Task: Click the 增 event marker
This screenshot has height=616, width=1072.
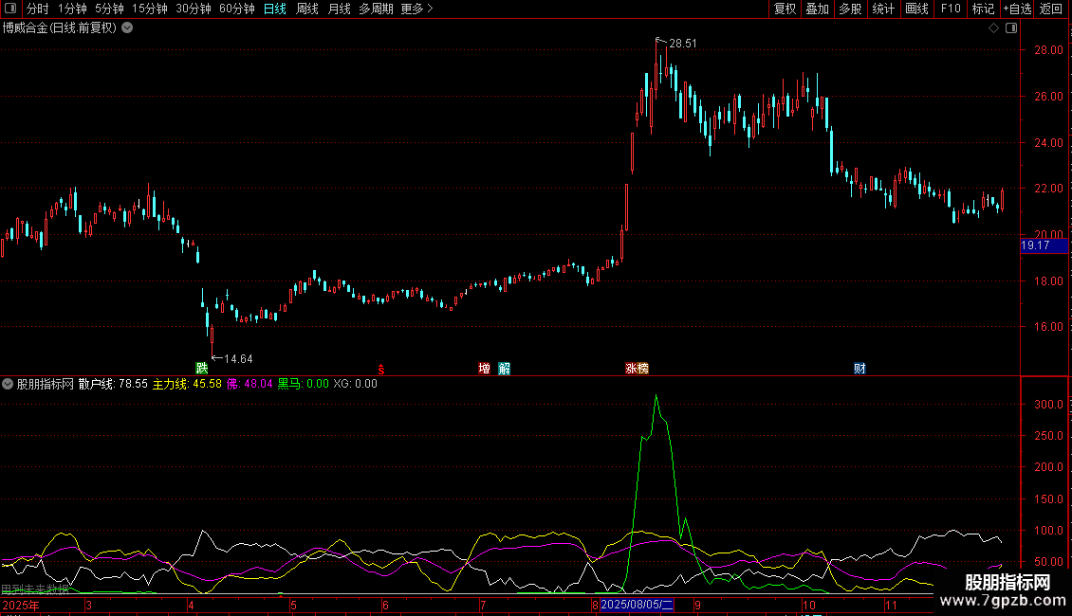Action: [x=484, y=368]
